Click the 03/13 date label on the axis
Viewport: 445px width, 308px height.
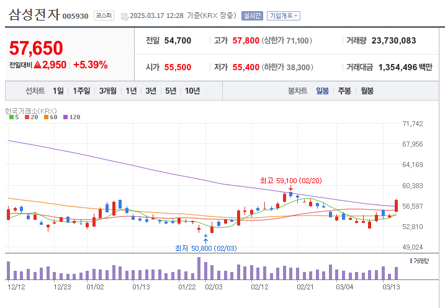[x=392, y=287]
